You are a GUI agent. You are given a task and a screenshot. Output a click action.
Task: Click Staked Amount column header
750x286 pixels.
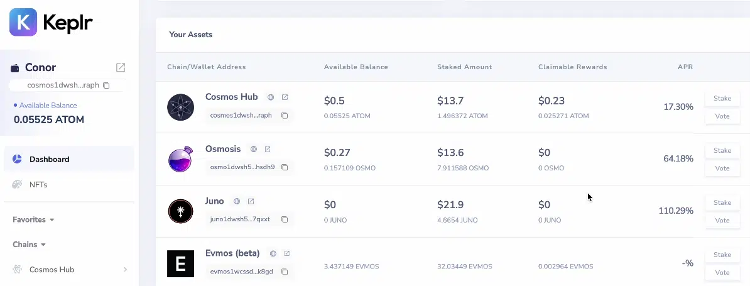coord(464,67)
